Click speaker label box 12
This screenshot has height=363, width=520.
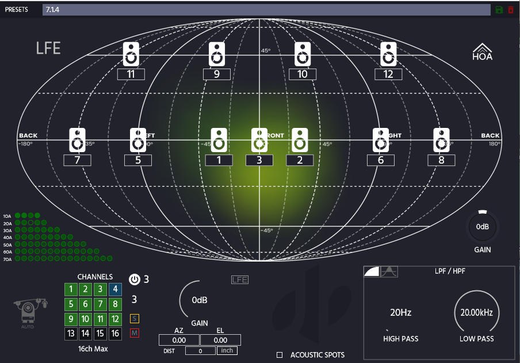(388, 74)
